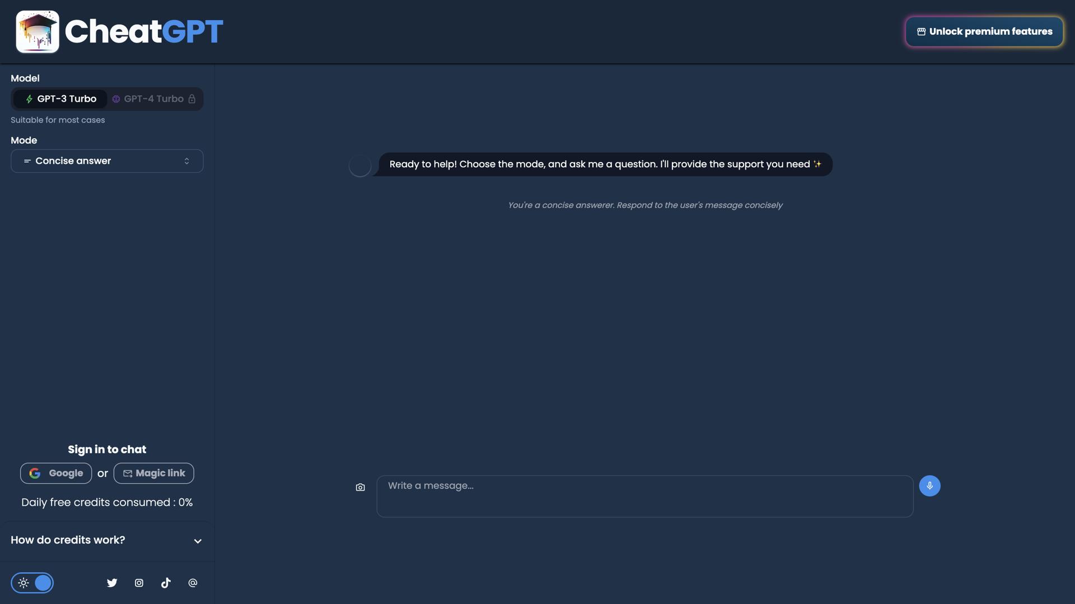The image size is (1075, 604).
Task: Sign in with the Google button
Action: [56, 473]
